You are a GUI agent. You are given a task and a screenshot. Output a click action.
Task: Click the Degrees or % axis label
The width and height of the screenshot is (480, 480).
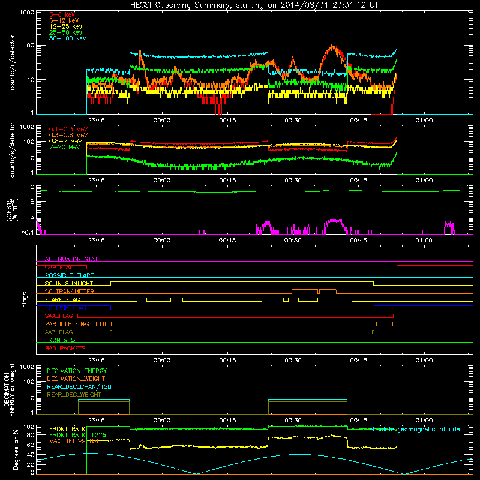16,449
